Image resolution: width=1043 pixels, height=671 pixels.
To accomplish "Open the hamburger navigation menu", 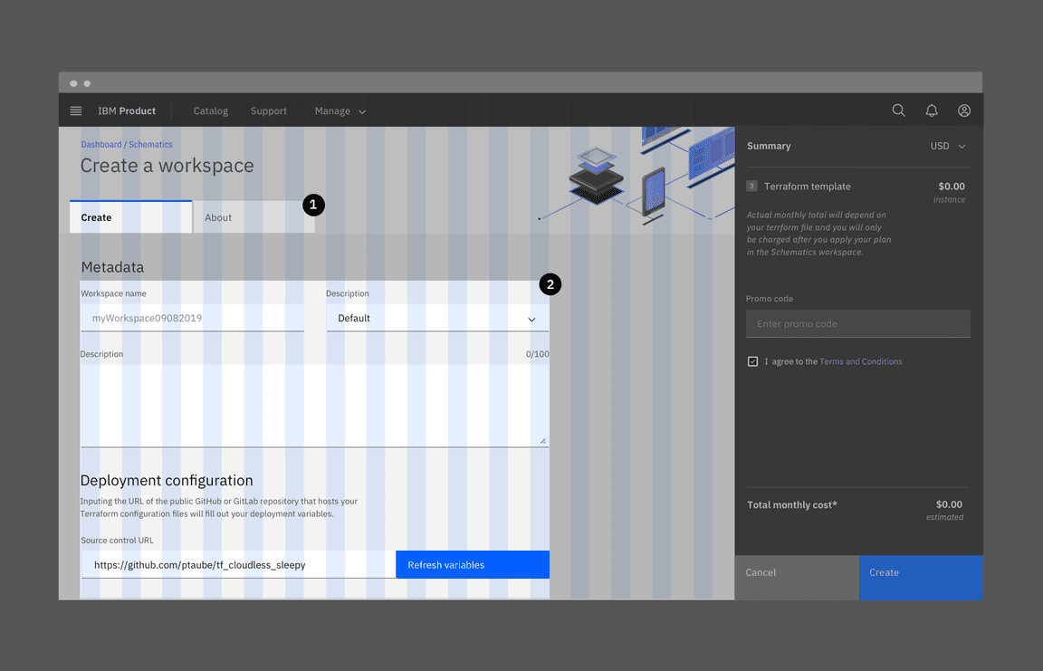I will tap(76, 110).
